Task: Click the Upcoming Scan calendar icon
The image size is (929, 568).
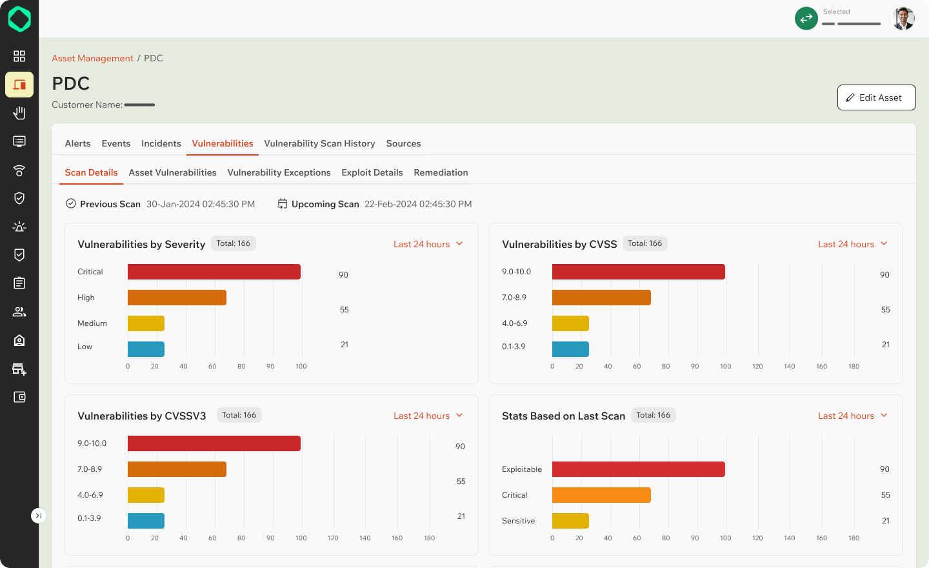Action: (x=283, y=203)
